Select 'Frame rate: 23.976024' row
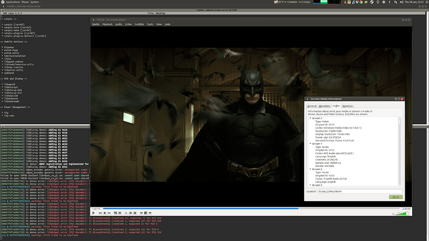 (x=328, y=137)
